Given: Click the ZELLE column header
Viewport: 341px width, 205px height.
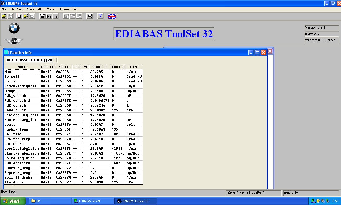Looking at the screenshot, I should (64, 67).
